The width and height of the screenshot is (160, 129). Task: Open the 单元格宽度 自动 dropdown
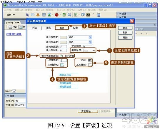point(80,37)
